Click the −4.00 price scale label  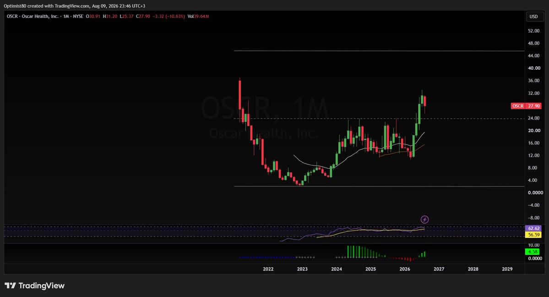coord(533,205)
